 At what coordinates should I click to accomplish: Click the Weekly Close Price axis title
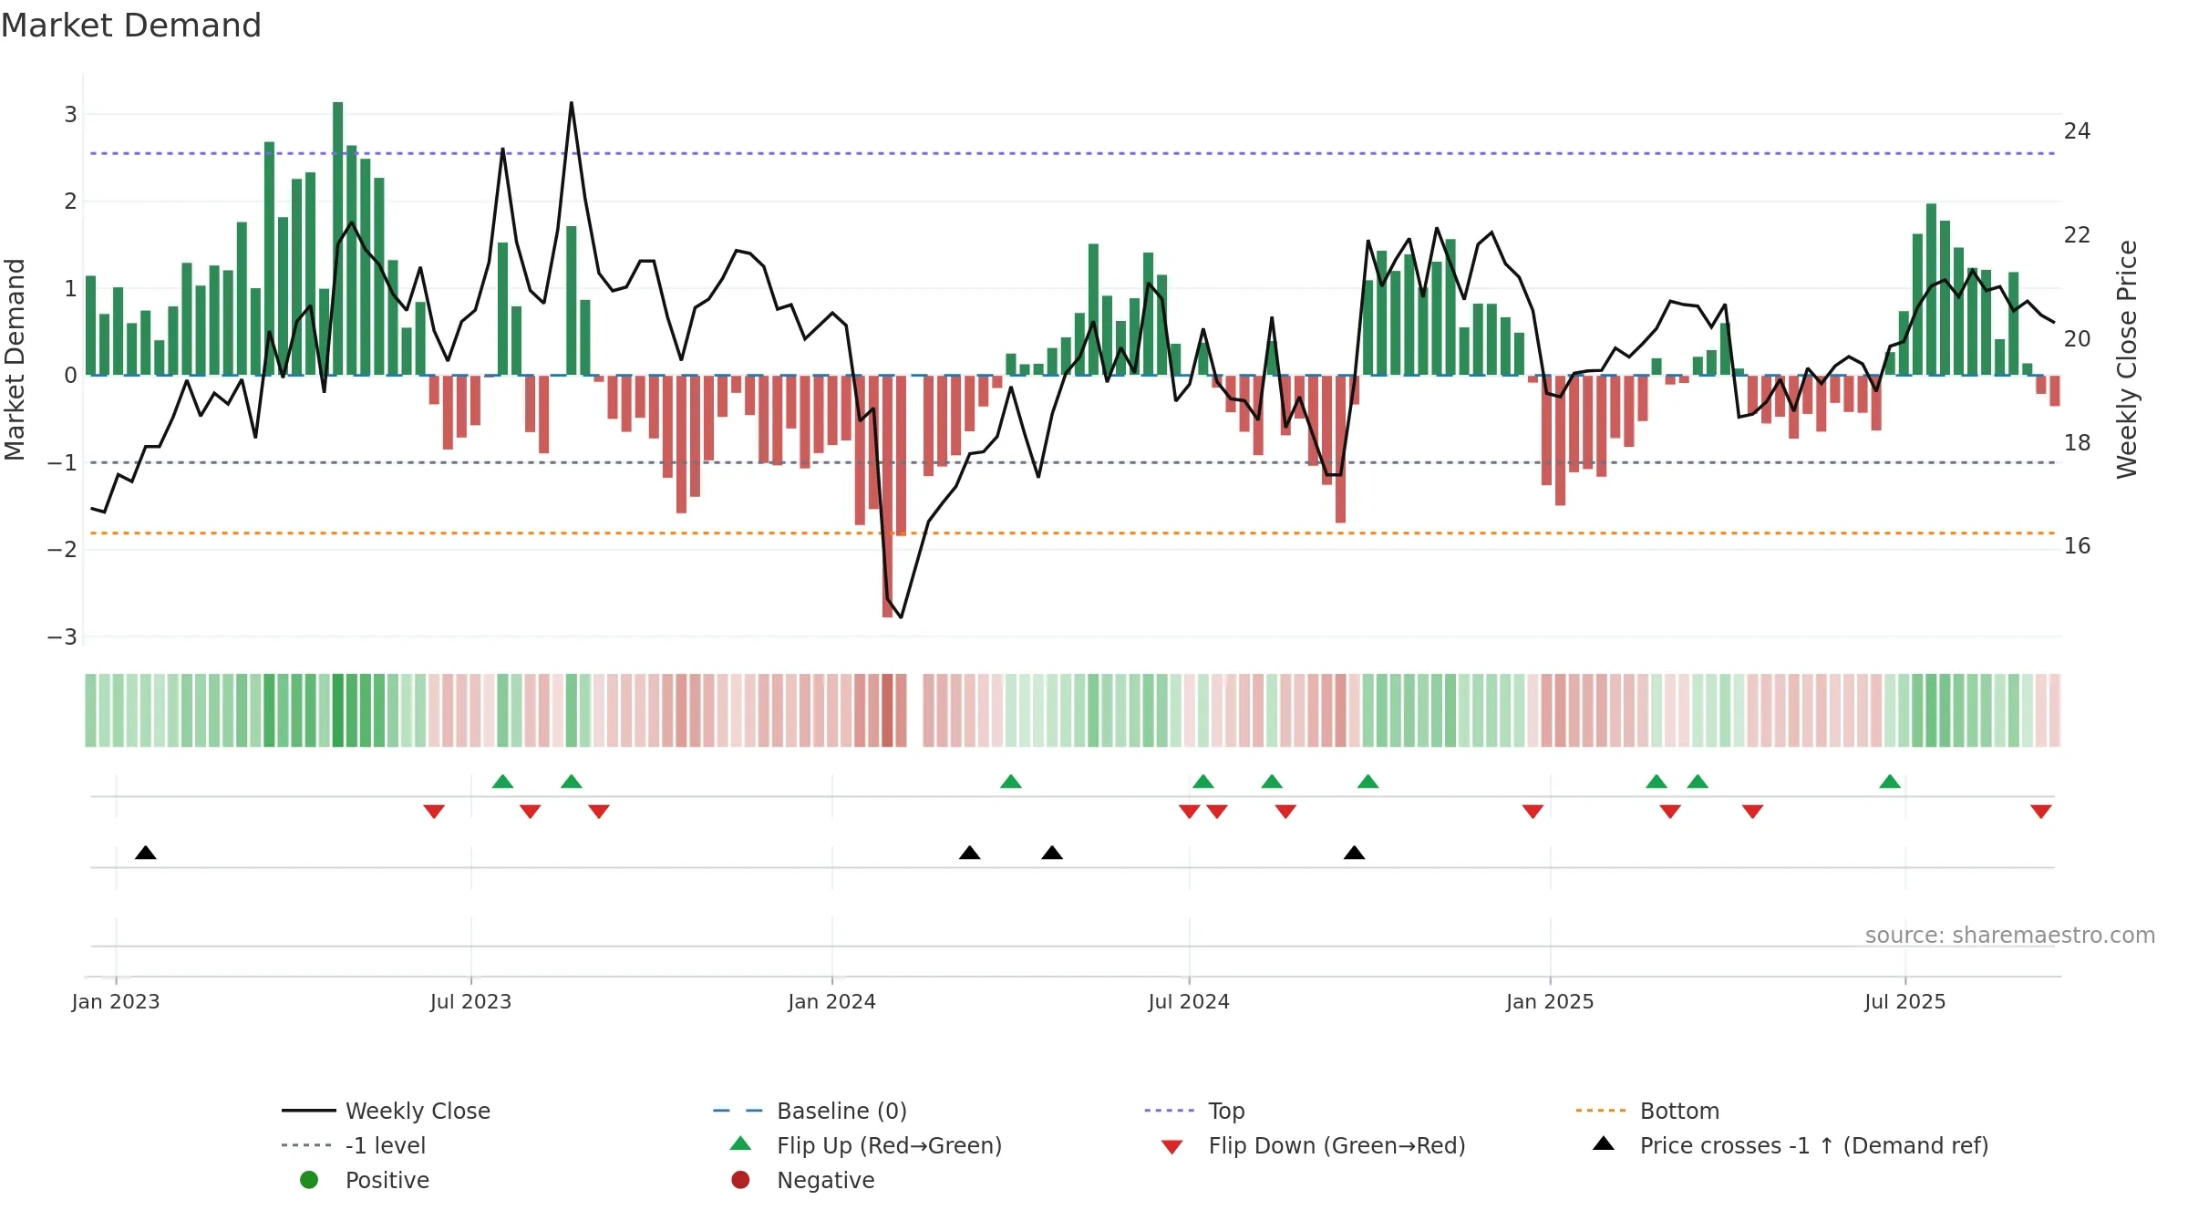coord(2127,359)
